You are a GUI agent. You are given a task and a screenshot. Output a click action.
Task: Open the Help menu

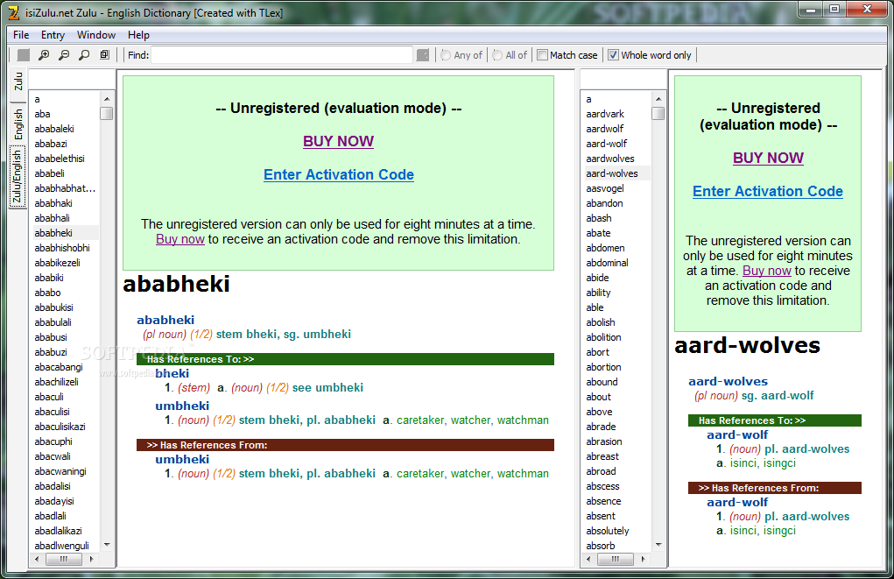[138, 35]
